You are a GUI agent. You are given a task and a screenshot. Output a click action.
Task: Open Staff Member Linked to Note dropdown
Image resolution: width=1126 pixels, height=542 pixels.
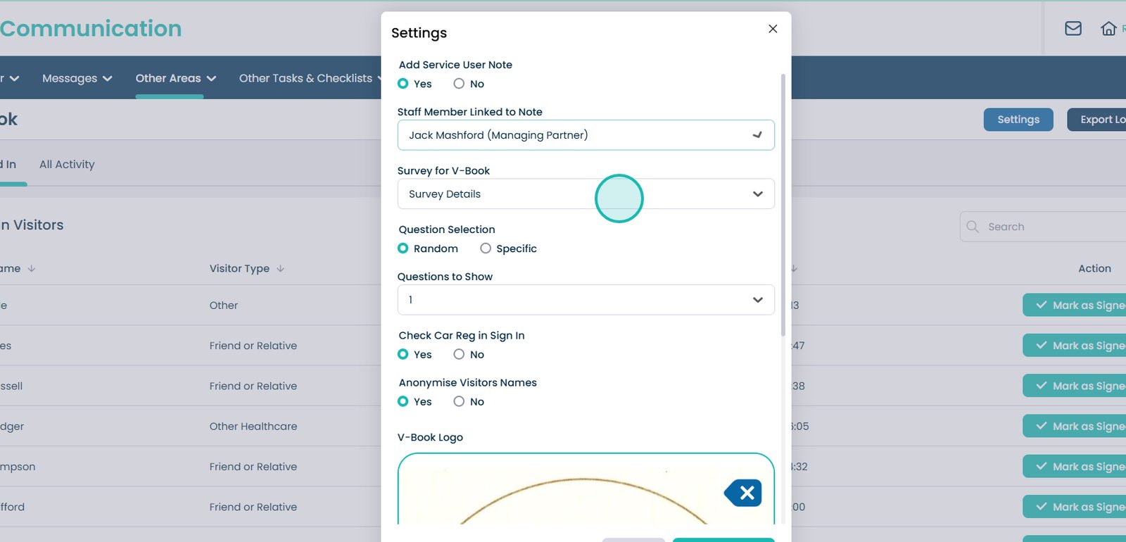tap(586, 135)
